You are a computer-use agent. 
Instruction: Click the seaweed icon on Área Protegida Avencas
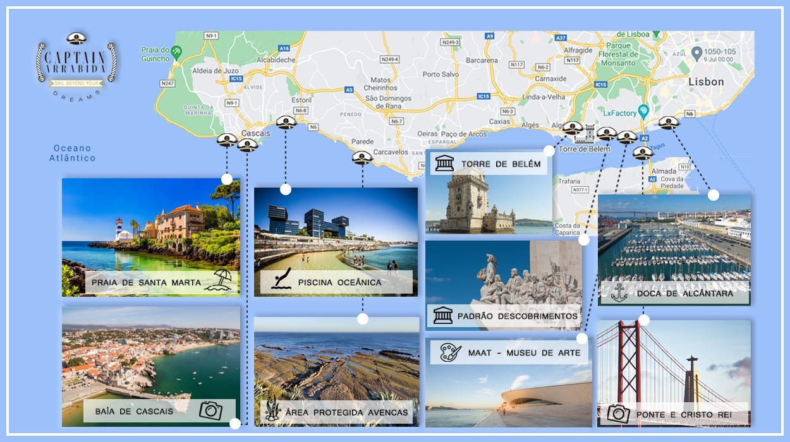(x=272, y=410)
